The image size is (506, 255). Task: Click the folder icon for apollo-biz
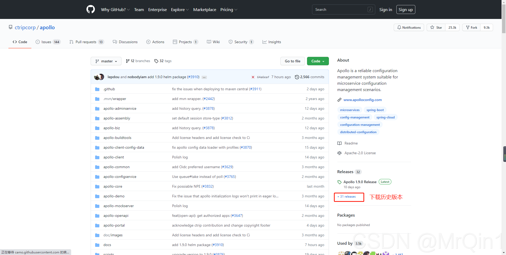pos(97,128)
